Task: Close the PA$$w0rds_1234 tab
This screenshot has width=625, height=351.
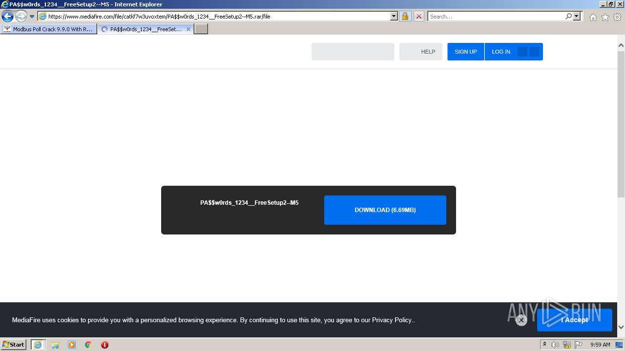Action: [188, 29]
